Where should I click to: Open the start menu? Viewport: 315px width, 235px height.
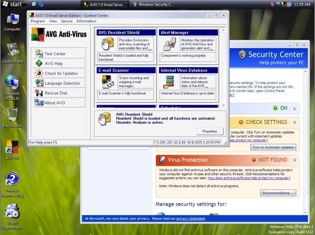point(14,4)
